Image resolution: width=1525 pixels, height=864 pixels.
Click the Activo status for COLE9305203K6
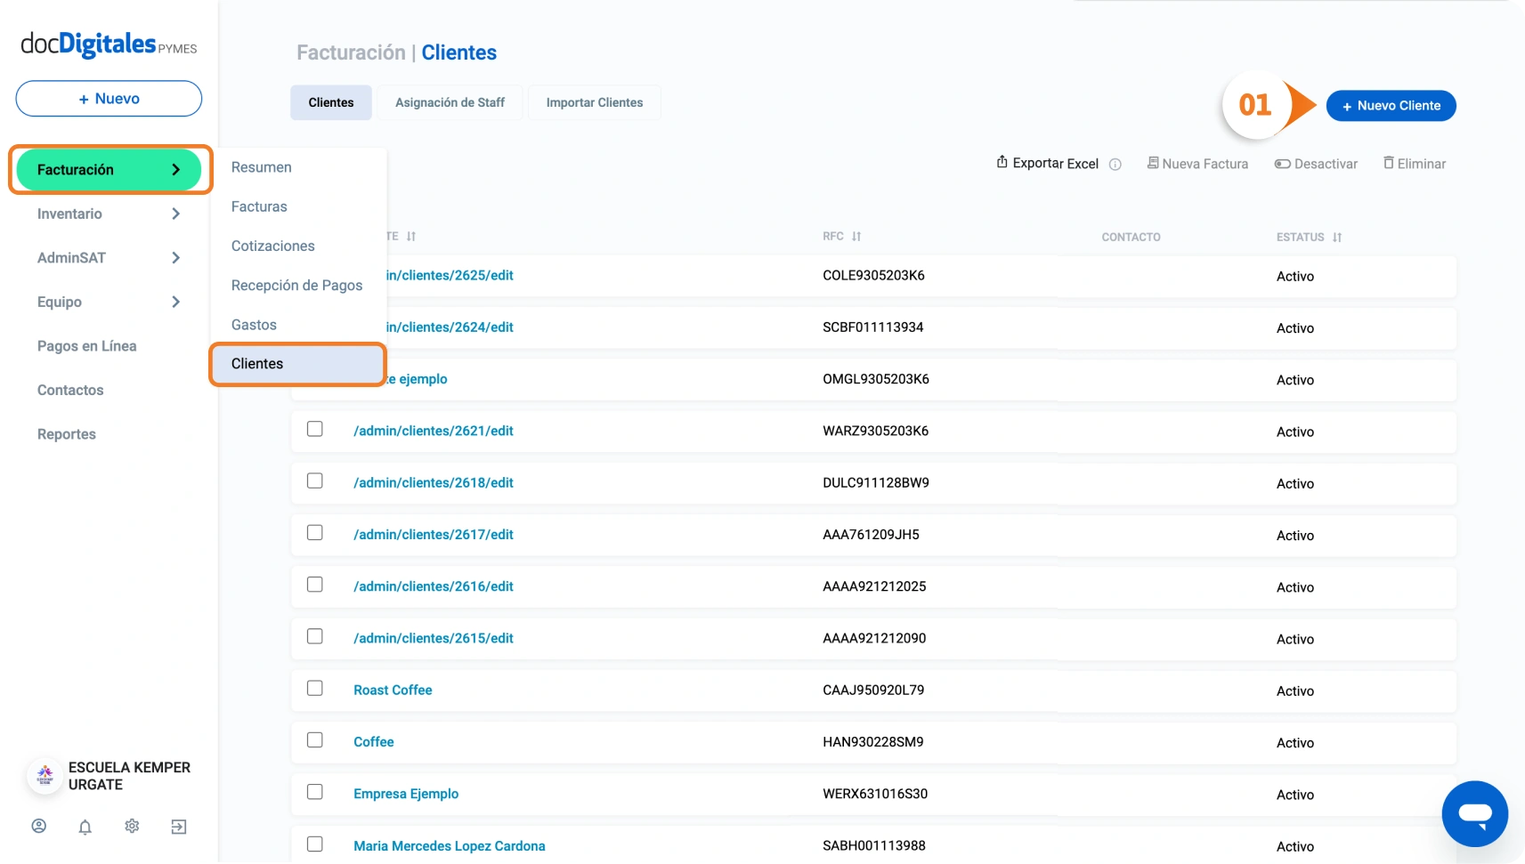coord(1295,277)
